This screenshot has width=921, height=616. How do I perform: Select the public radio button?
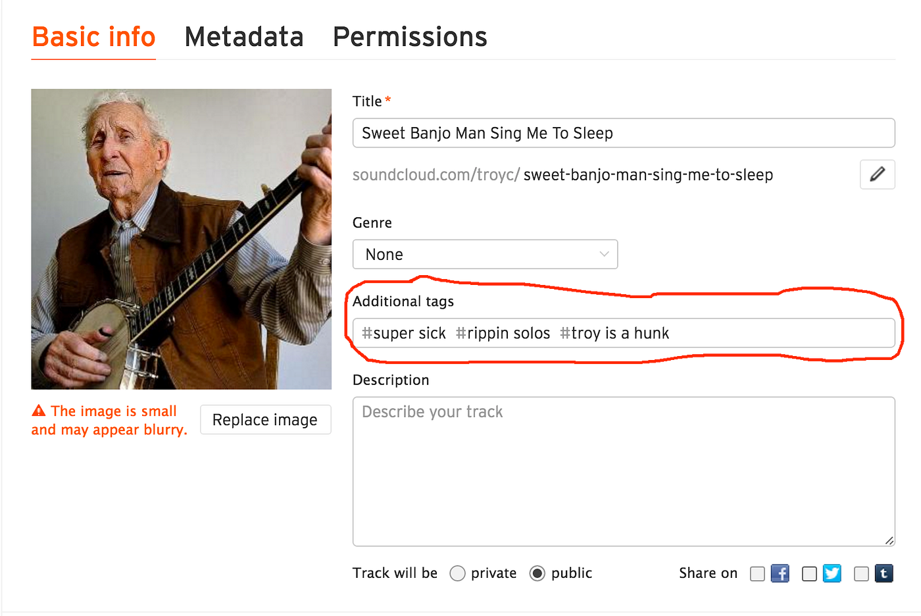tap(537, 573)
